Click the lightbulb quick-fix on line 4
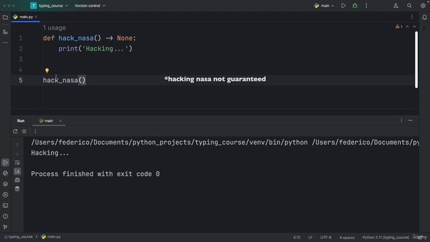Image resolution: width=430 pixels, height=242 pixels. coord(47,71)
